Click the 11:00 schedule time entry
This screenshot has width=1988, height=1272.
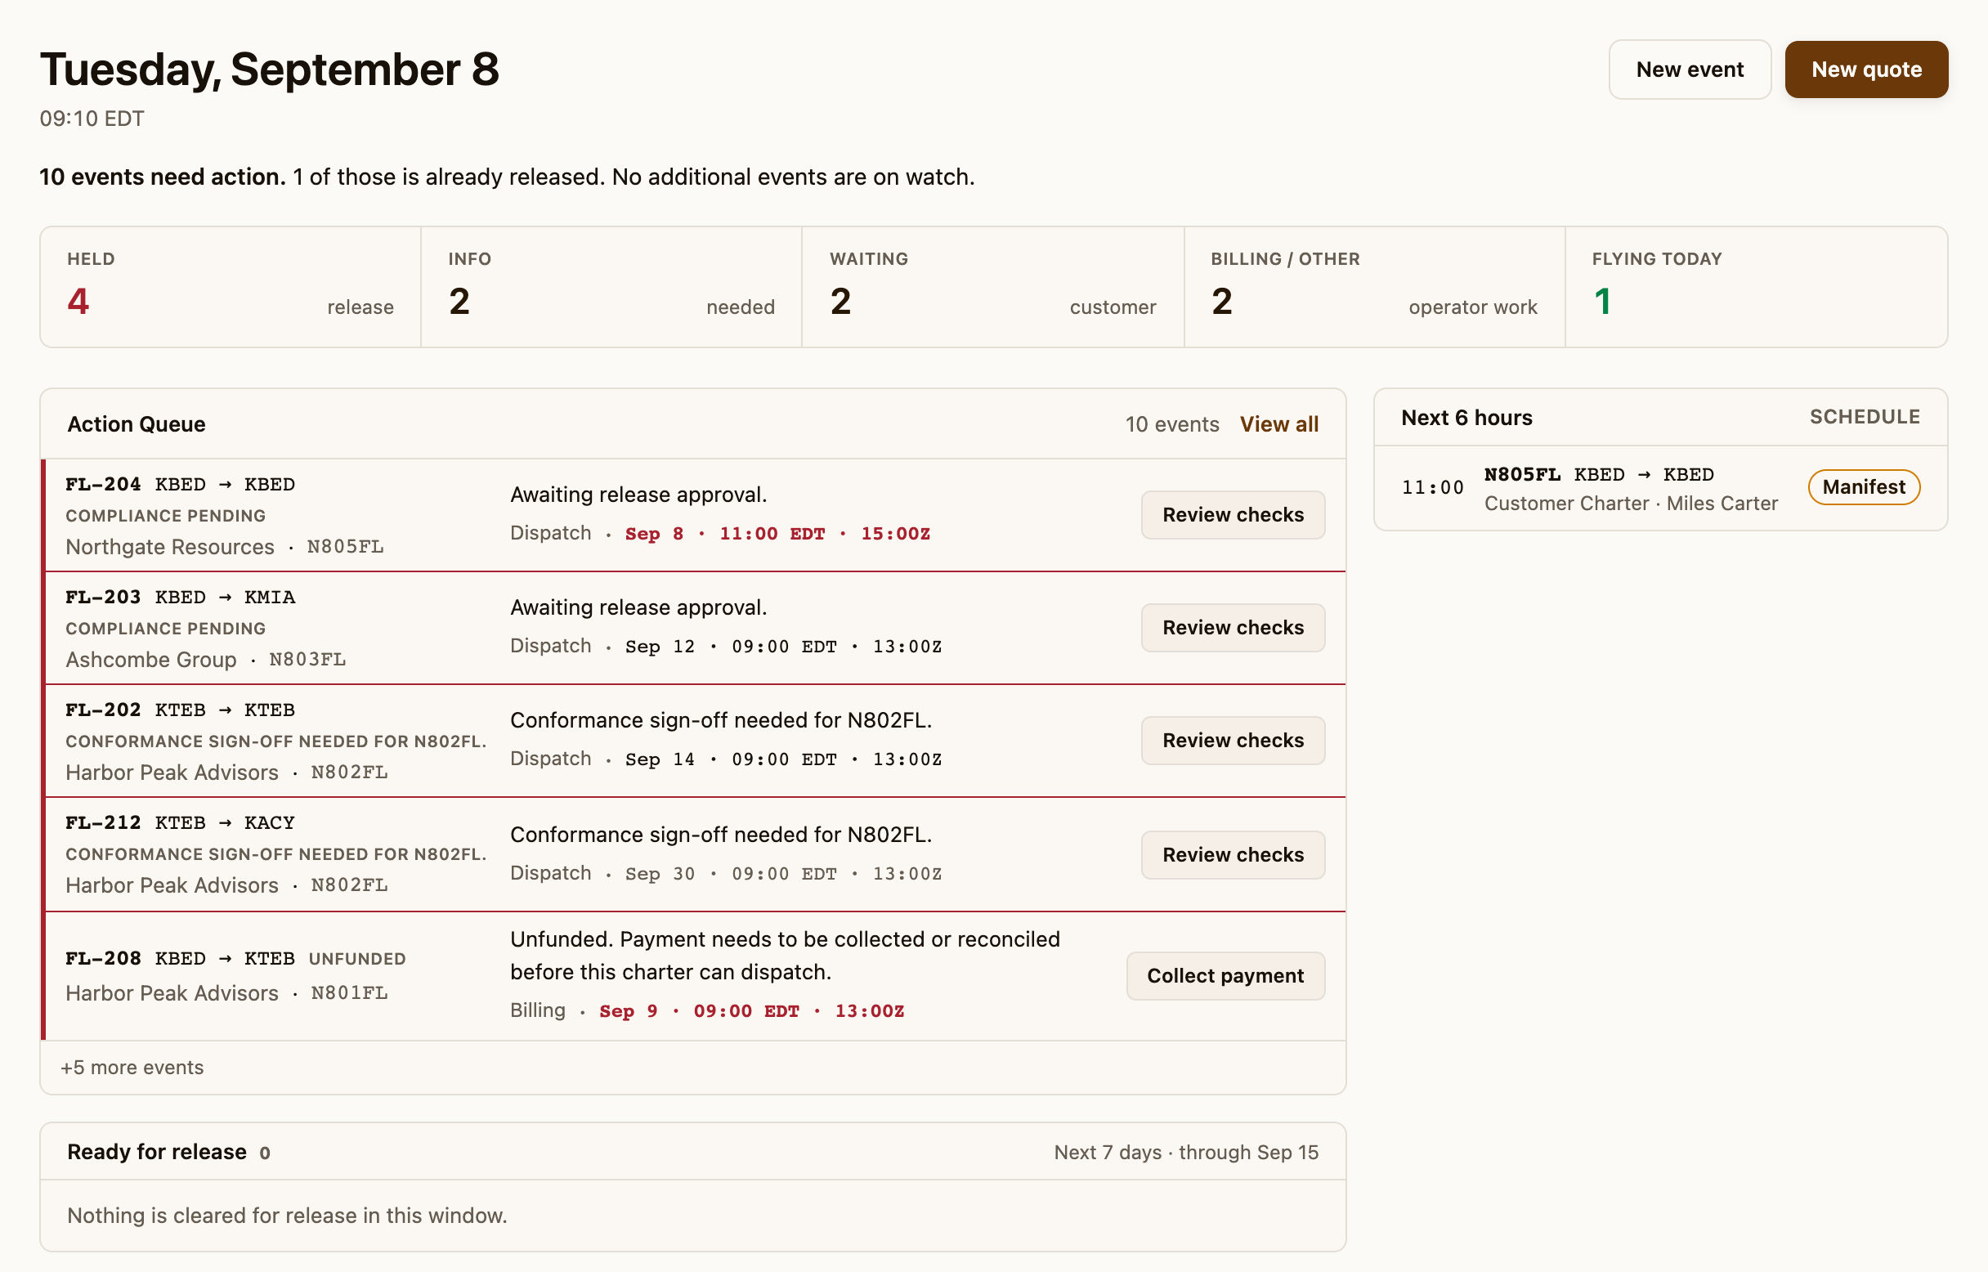tap(1432, 487)
